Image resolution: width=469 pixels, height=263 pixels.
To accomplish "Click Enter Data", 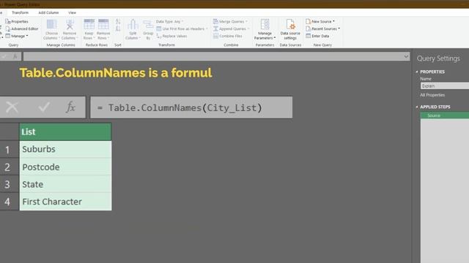I will coord(317,36).
